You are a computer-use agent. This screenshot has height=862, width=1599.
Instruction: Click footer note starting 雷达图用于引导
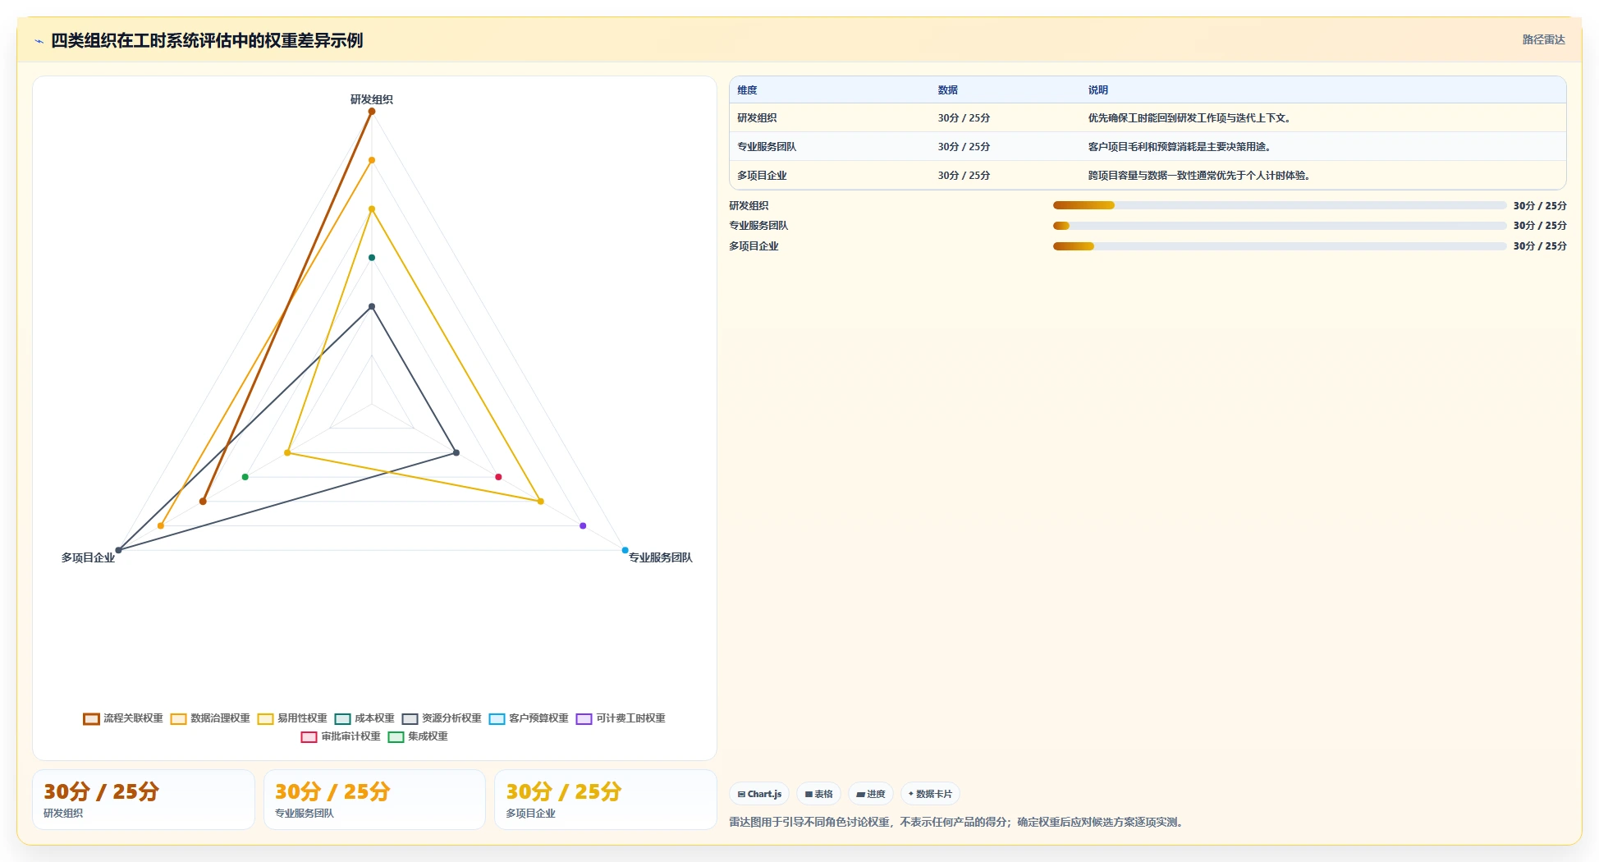957,822
